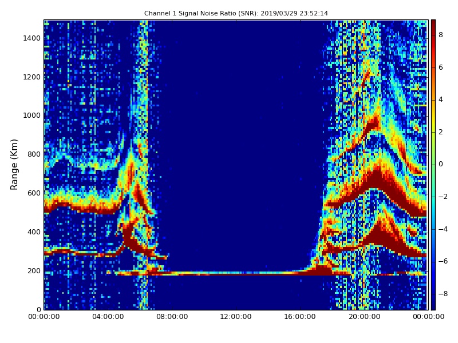Click the 1200 tick label on range axis
458x343 pixels.
pos(32,77)
